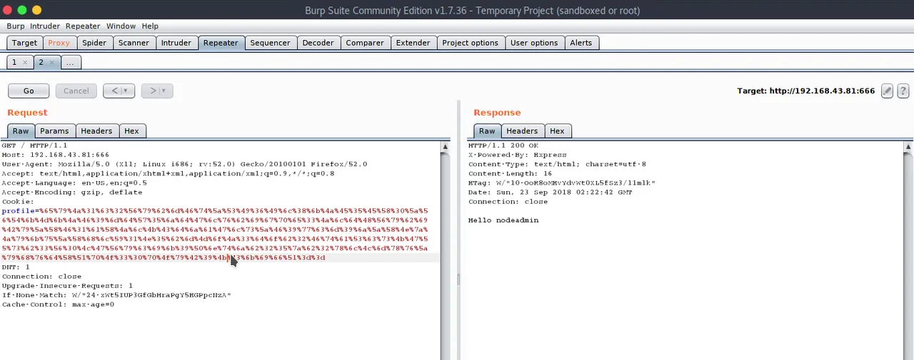This screenshot has width=914, height=360.
Task: Click the request pane scrollbar up arrow
Action: [445, 147]
